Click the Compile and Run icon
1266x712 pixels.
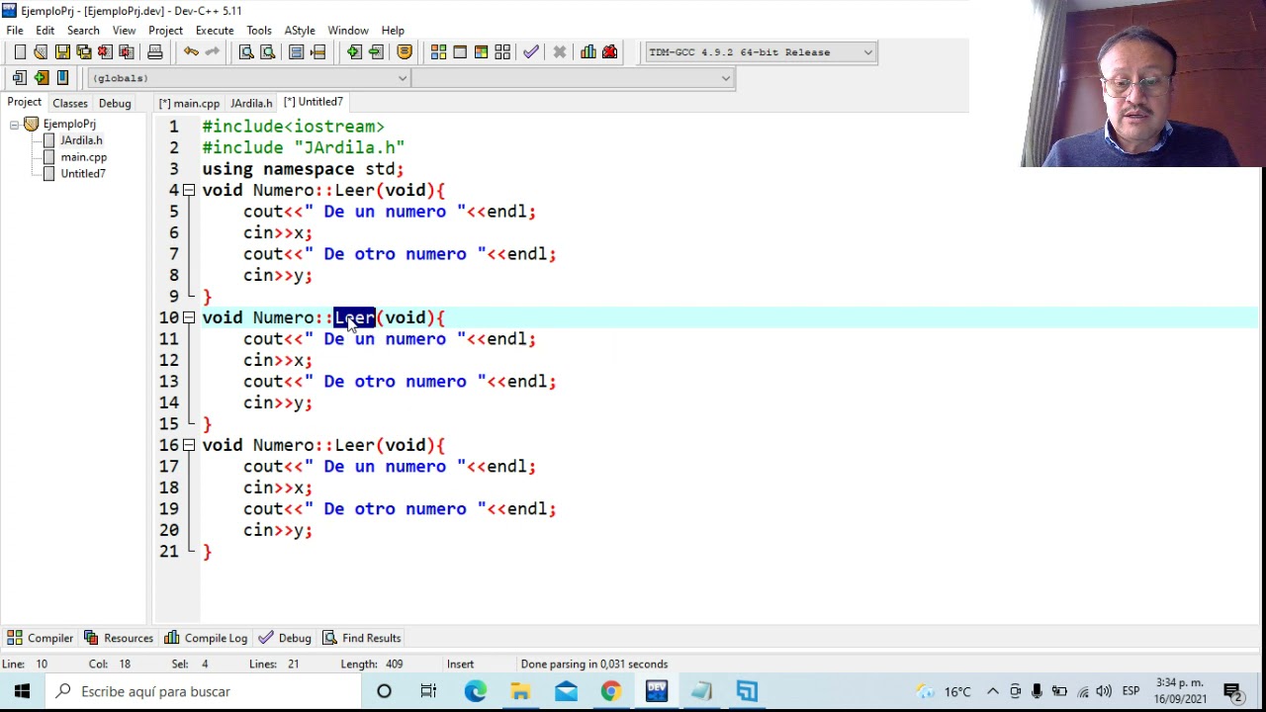pyautogui.click(x=481, y=52)
